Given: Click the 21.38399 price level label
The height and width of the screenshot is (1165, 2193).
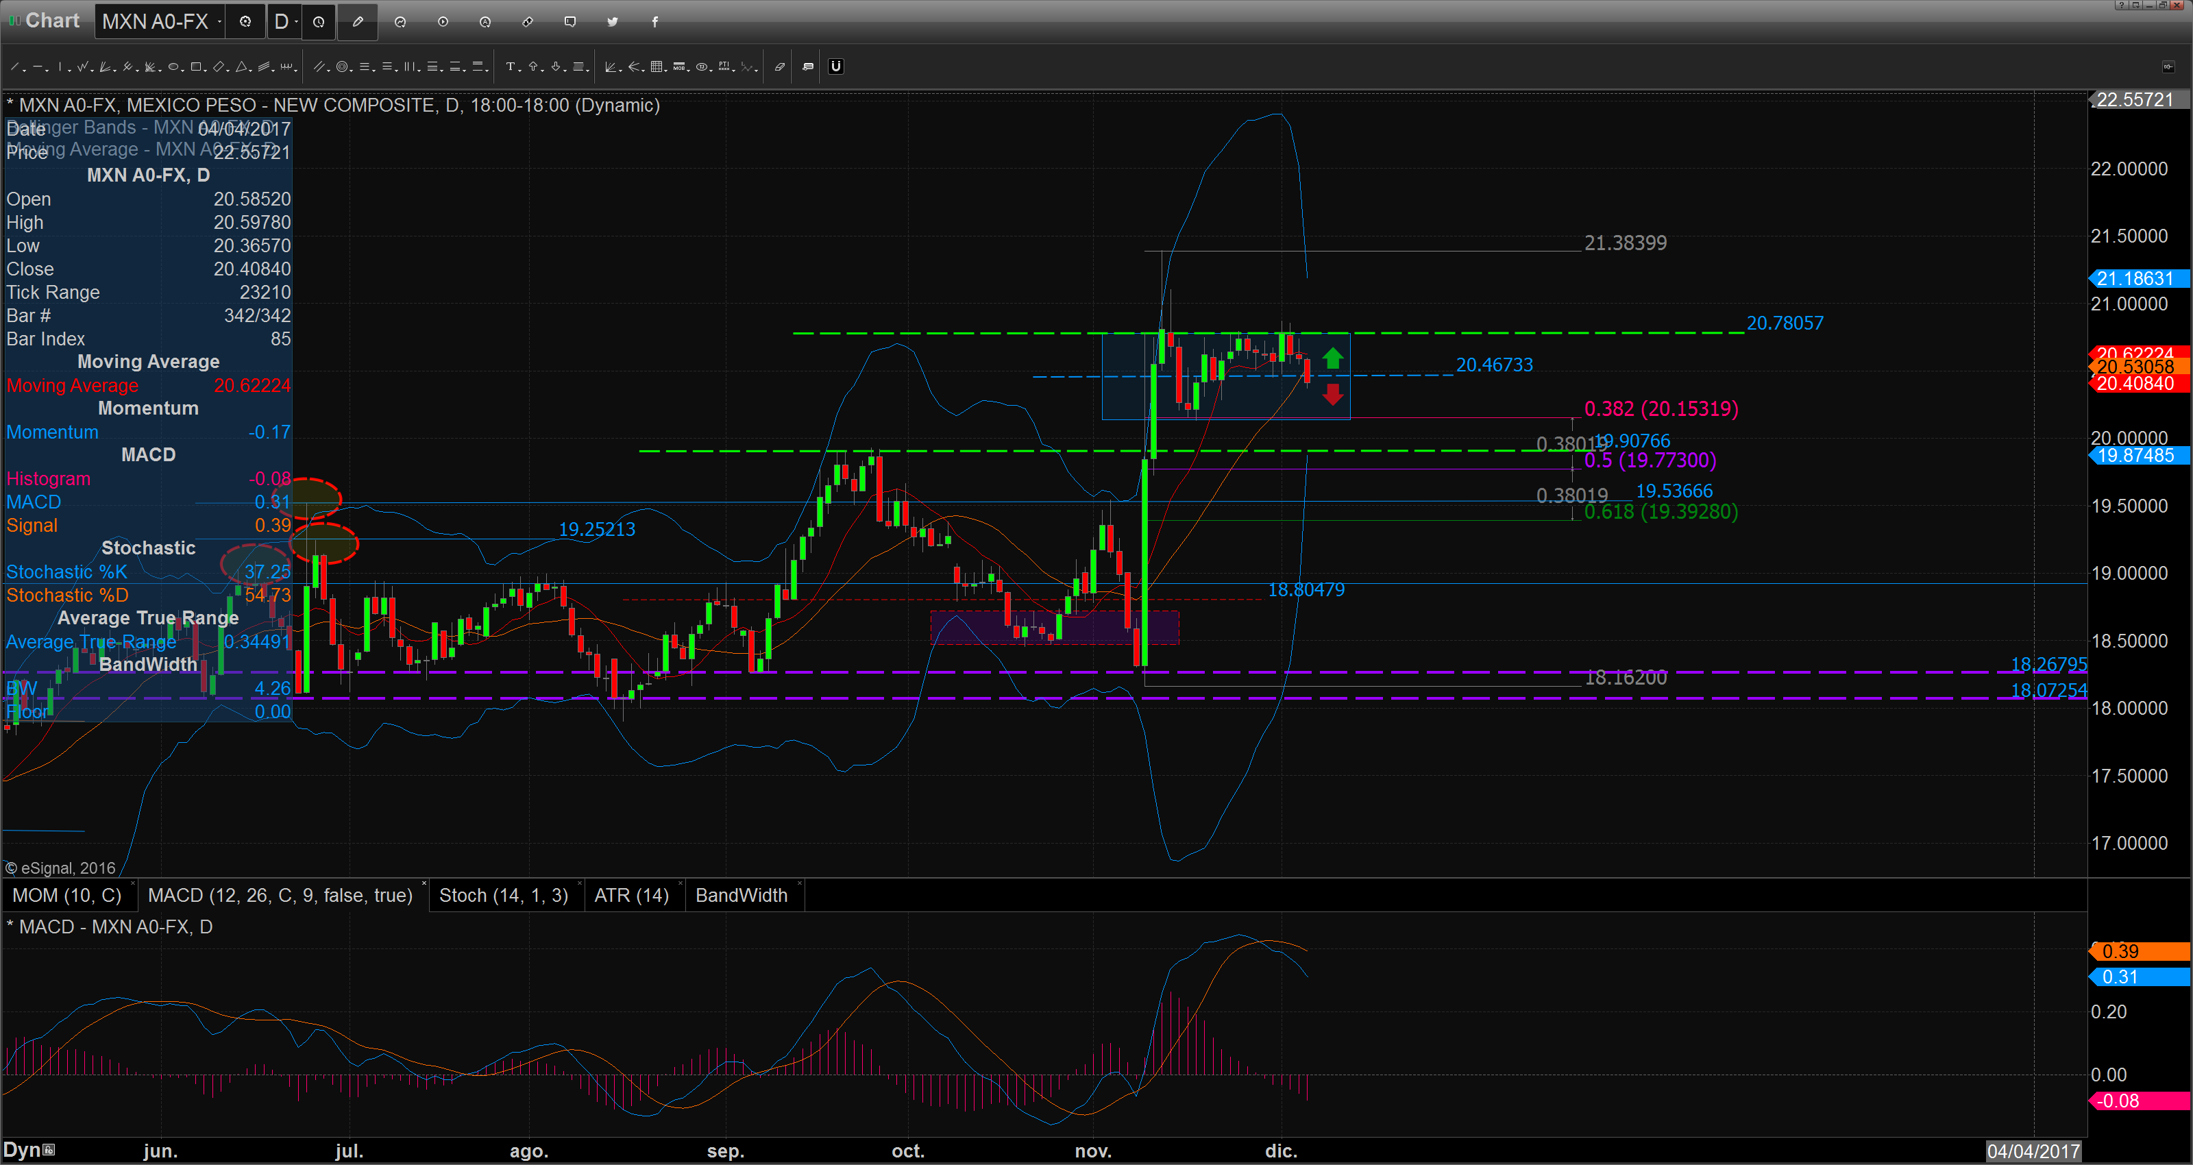Looking at the screenshot, I should pyautogui.click(x=1625, y=243).
